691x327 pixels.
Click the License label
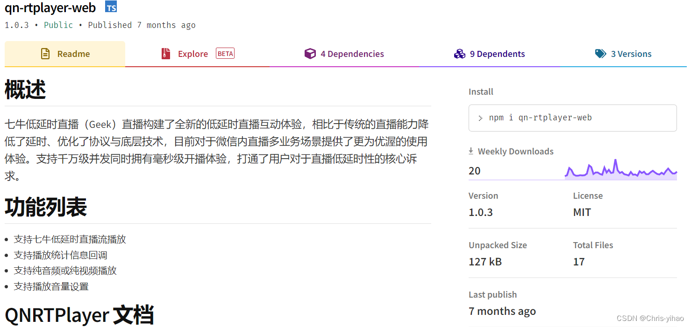point(588,196)
